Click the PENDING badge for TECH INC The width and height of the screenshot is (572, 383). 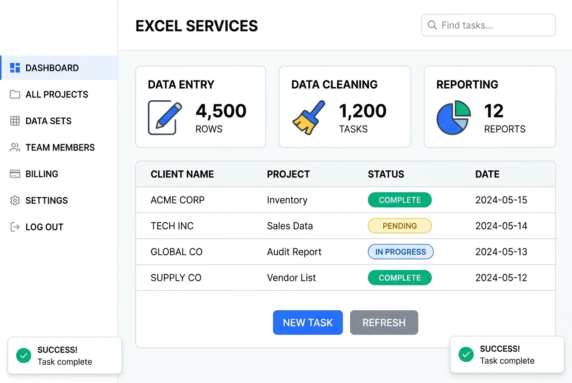pos(400,225)
